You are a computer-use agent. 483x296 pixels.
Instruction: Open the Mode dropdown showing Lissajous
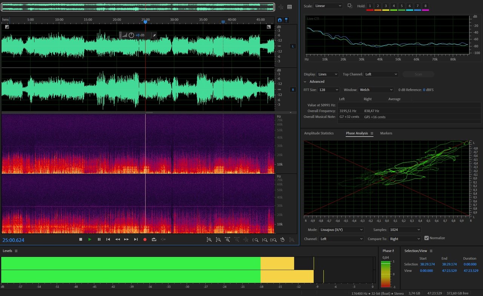341,230
